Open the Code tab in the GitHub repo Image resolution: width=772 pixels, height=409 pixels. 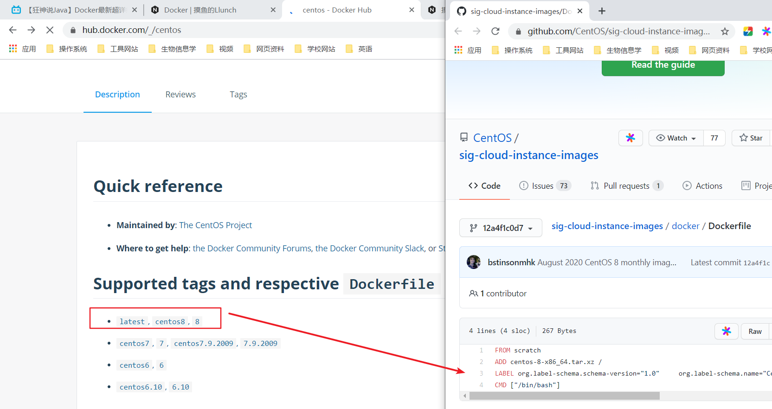tap(484, 186)
